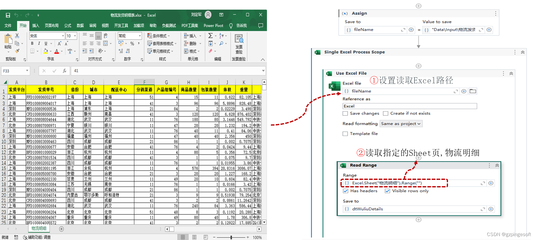This screenshot has width=536, height=240.
Task: Add a new sheet with the plus icon
Action: click(61, 229)
